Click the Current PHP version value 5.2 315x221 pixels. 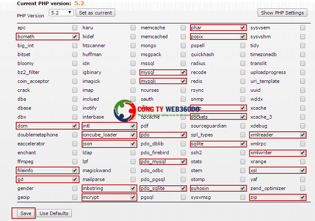click(x=79, y=3)
